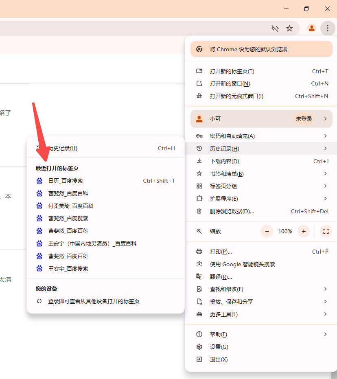Open 设置(G) menu entry
Image resolution: width=337 pixels, height=379 pixels.
[x=261, y=347]
